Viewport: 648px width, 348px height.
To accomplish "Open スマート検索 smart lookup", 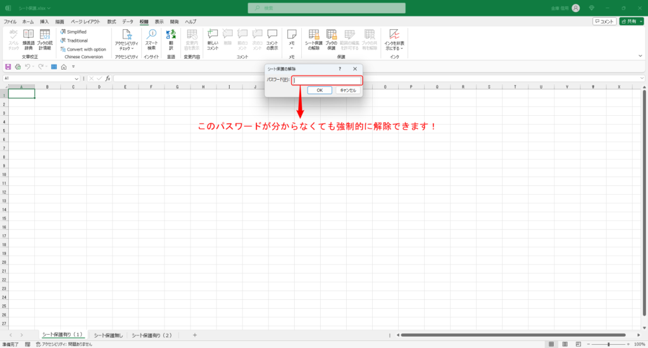I will 152,40.
